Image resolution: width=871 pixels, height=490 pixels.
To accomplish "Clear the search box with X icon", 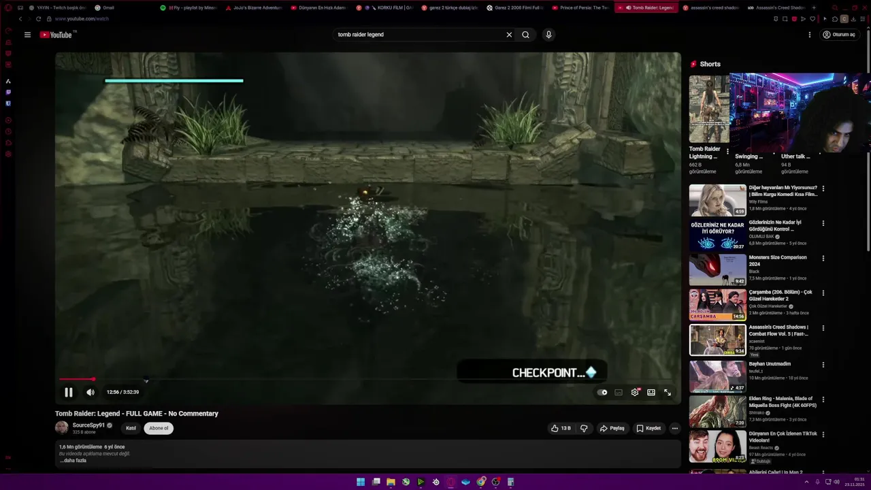I will click(509, 35).
